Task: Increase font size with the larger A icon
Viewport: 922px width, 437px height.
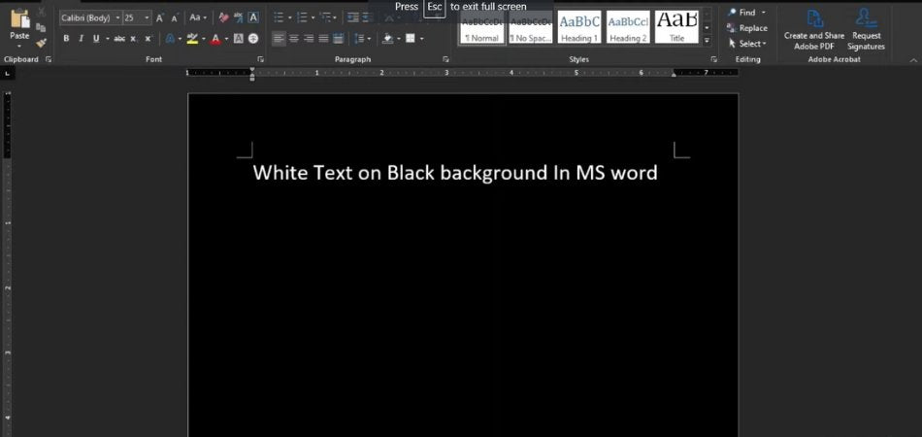Action: point(159,18)
